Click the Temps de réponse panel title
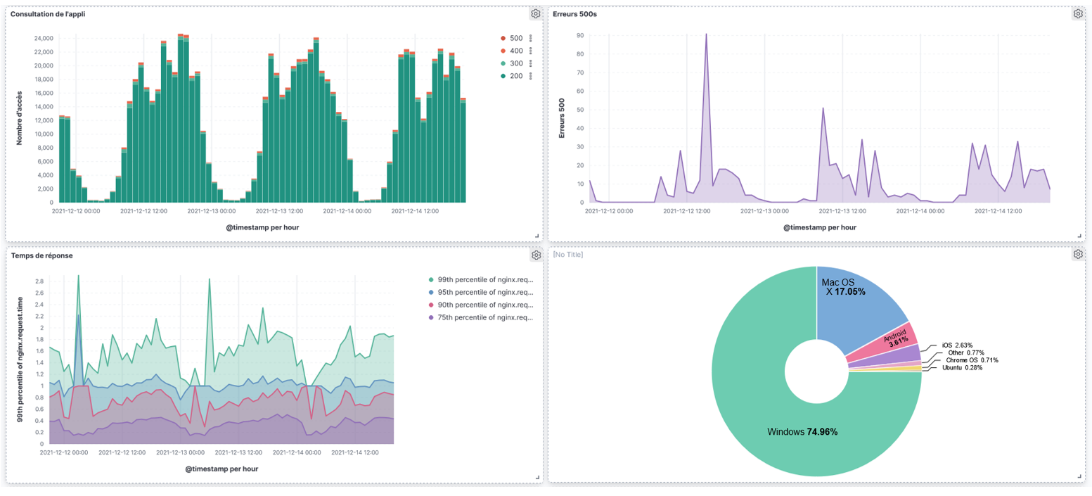1092x496 pixels. [41, 255]
